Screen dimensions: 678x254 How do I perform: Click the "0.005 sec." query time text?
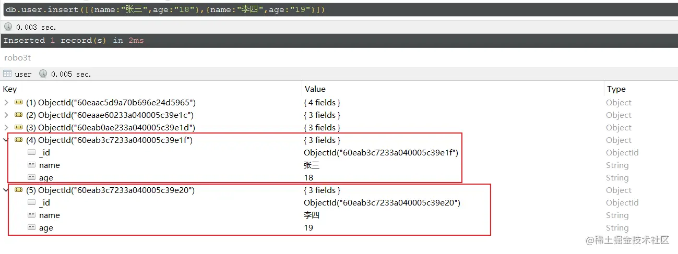coord(71,74)
